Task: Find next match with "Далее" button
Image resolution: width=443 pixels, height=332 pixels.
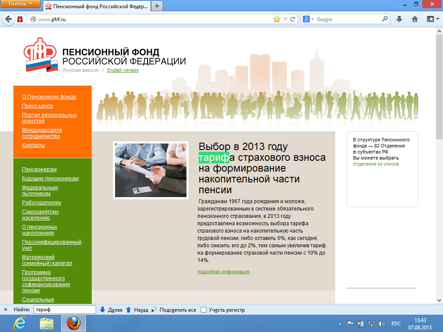Action: (111, 310)
